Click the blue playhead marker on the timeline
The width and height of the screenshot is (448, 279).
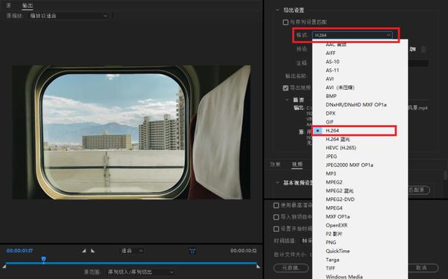(x=43, y=259)
